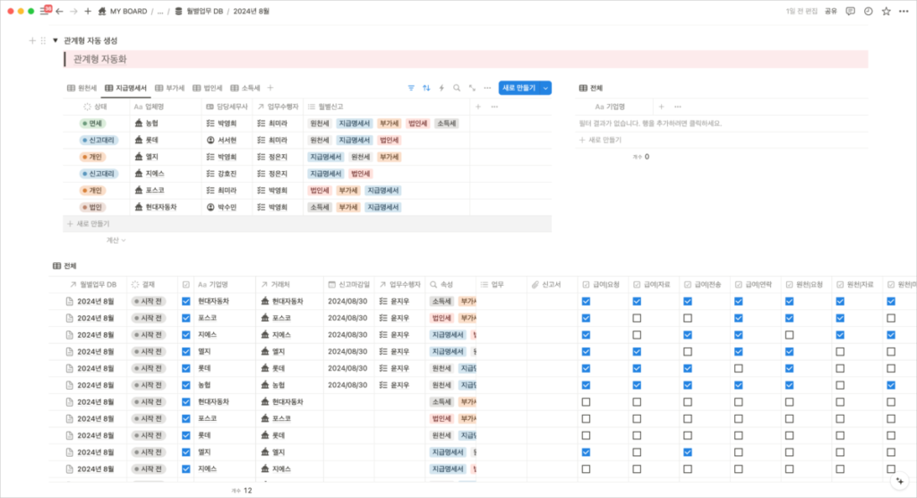The image size is (917, 498).
Task: Open view settings ellipsis beside 새로 만들기
Action: (487, 88)
